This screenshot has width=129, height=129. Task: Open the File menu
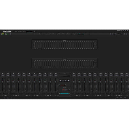pos(16,31)
